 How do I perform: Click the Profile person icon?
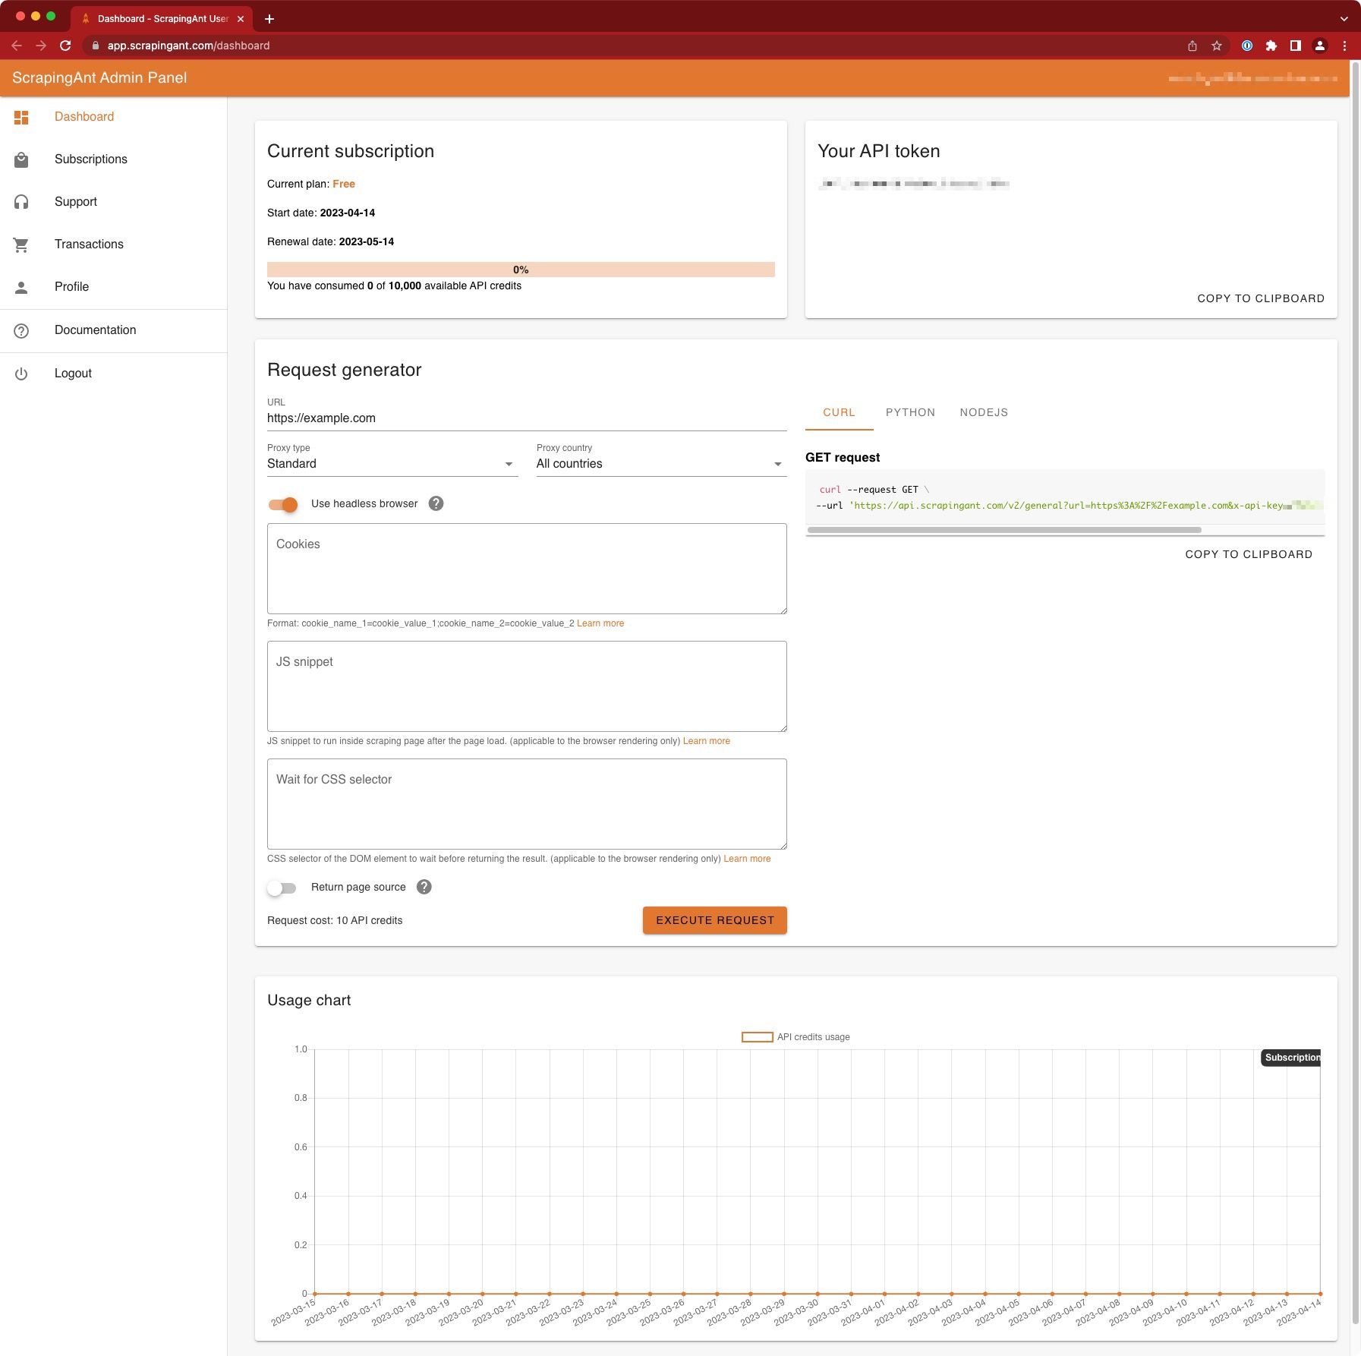(21, 287)
